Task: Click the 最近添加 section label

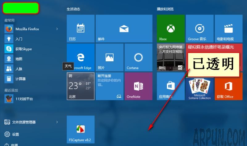Action: (11, 90)
